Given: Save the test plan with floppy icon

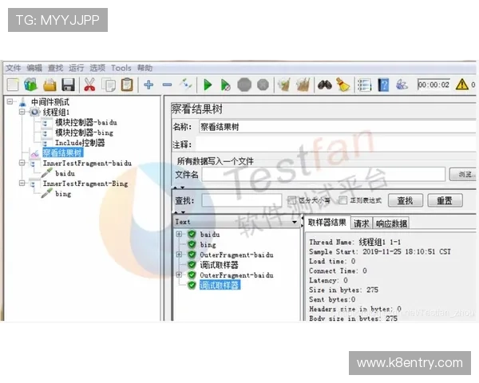Looking at the screenshot, I should coord(68,85).
